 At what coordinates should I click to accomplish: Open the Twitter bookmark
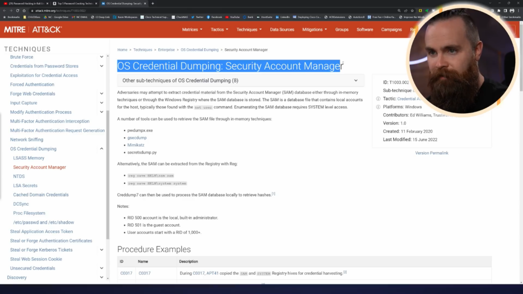click(x=198, y=17)
